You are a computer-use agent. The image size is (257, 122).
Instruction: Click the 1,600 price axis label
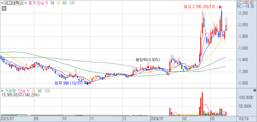coord(243,48)
